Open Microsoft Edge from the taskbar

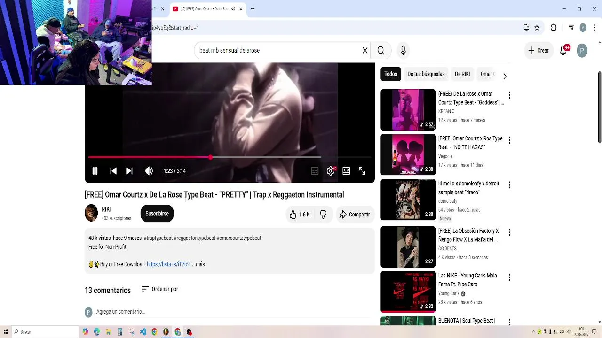pyautogui.click(x=97, y=332)
